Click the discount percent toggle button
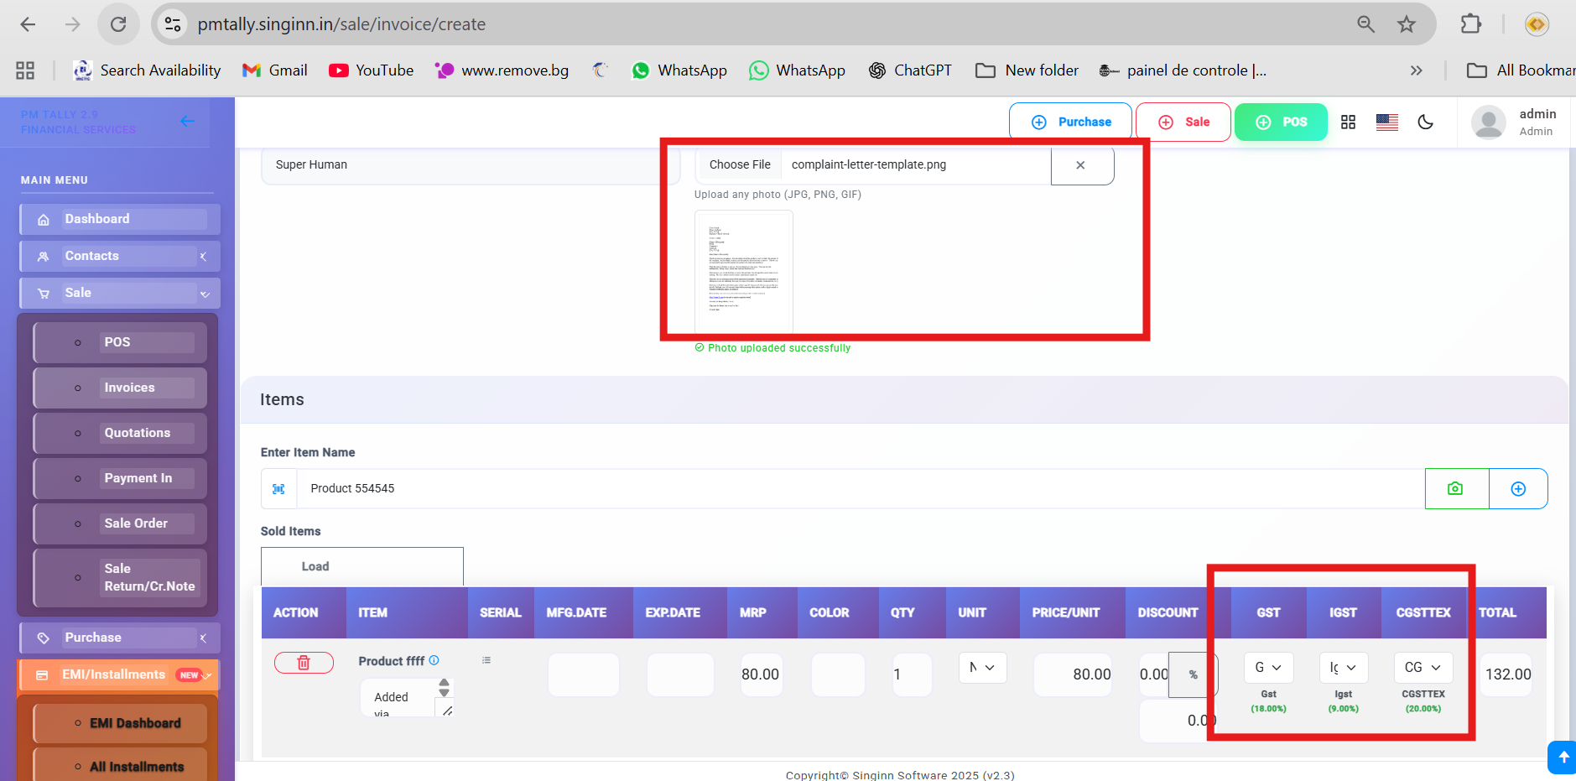1576x781 pixels. click(1193, 674)
